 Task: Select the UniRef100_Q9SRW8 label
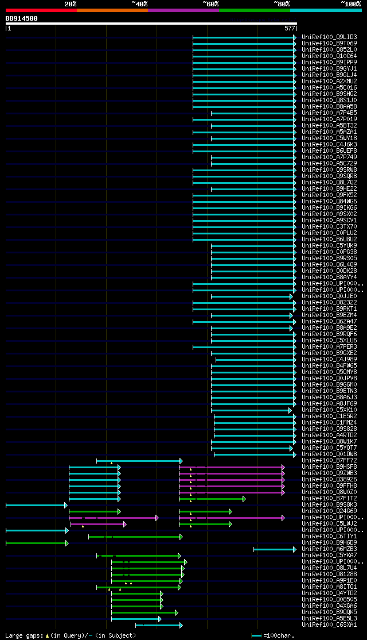[x=330, y=170]
